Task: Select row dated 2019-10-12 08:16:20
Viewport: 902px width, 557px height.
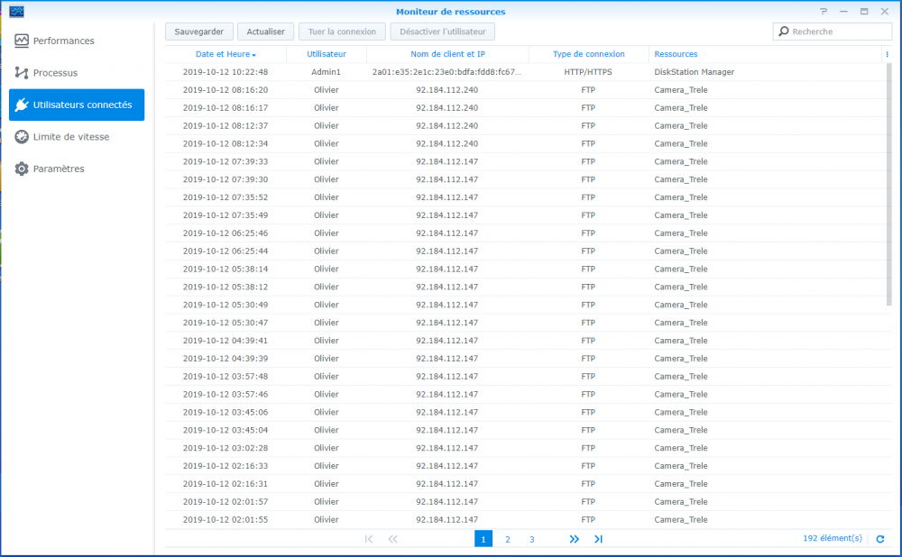Action: point(525,89)
